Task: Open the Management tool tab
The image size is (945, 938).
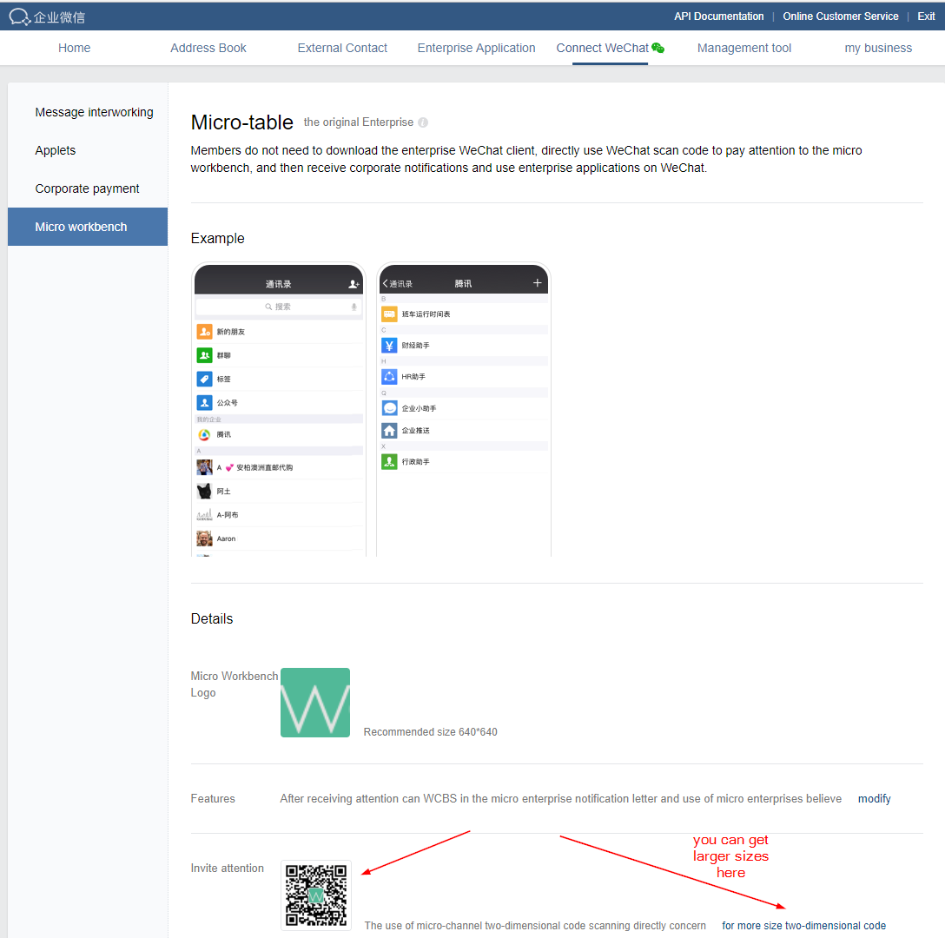Action: tap(744, 48)
